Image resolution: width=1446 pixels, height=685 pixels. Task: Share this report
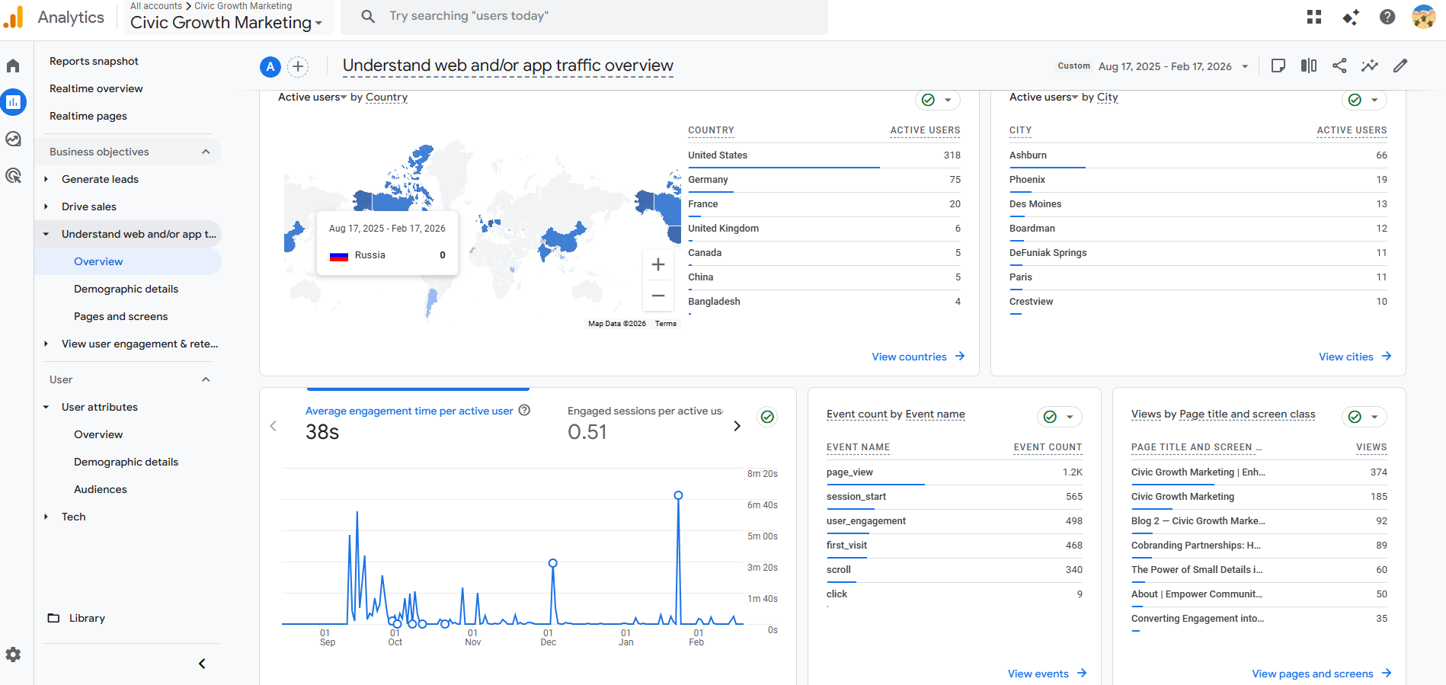1339,66
